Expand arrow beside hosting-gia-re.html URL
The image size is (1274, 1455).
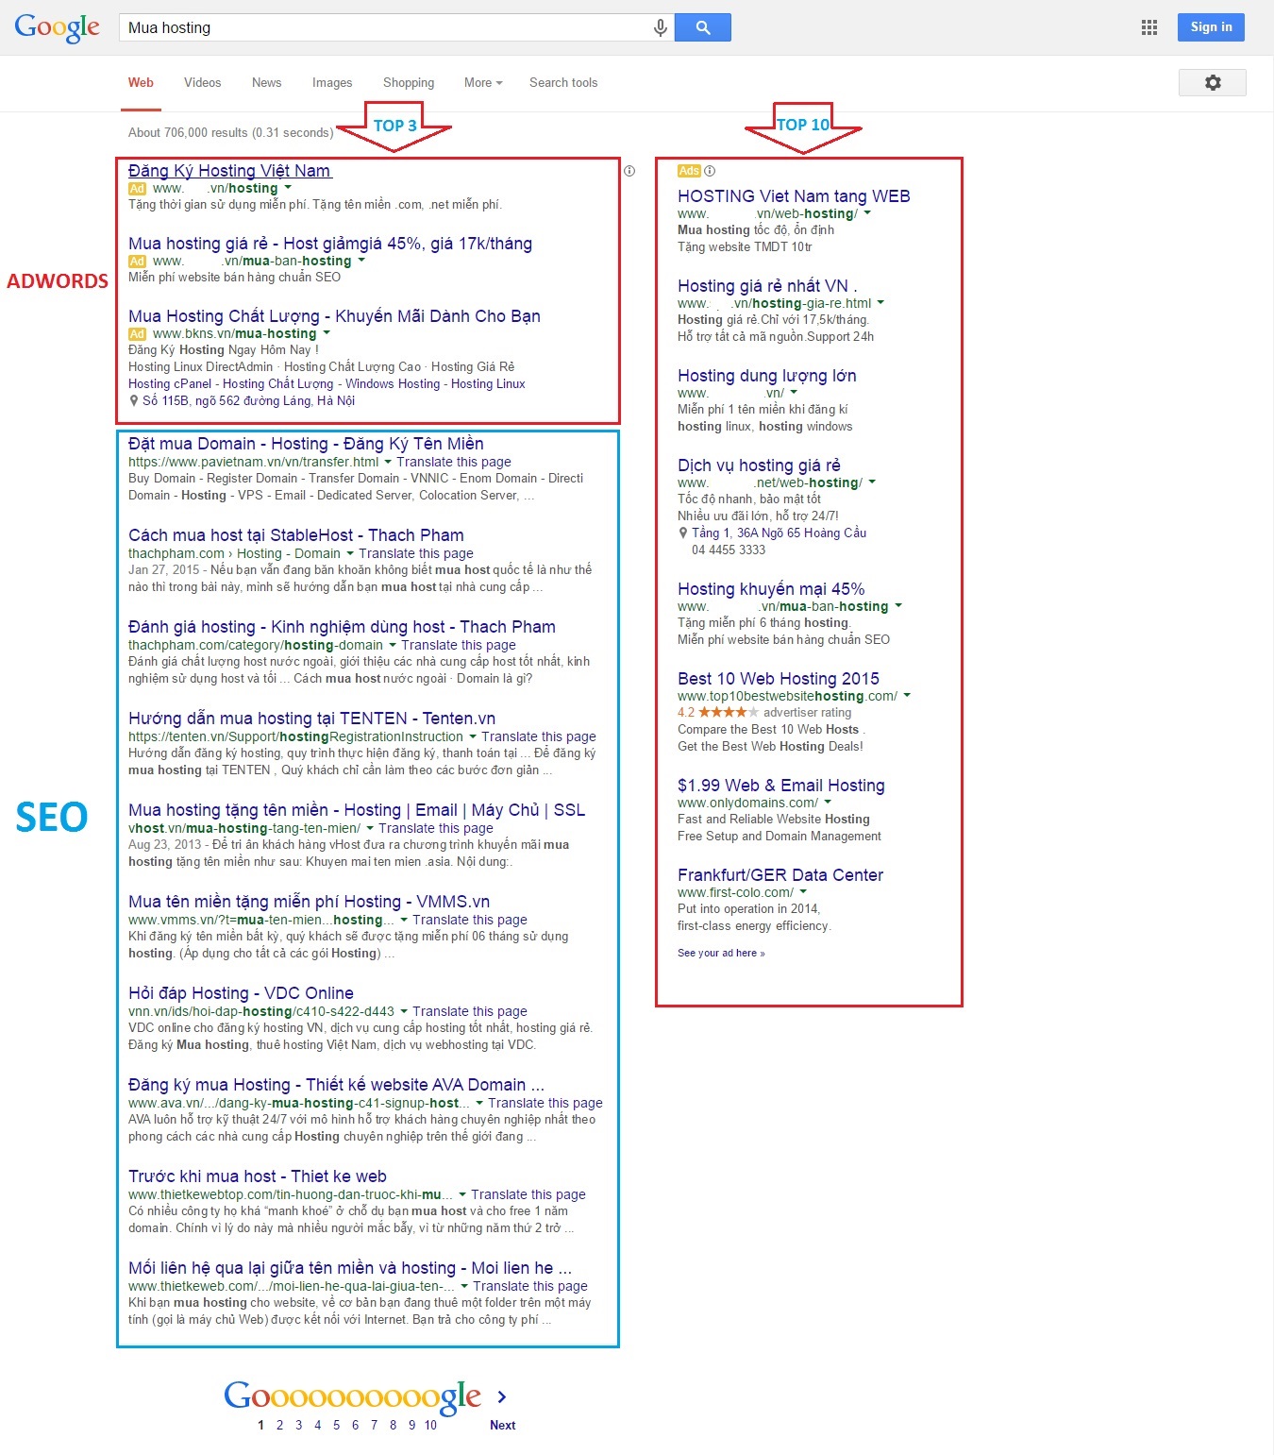click(880, 303)
